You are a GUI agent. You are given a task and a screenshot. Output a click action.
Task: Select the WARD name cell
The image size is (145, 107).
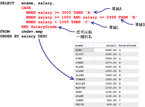coord(84,92)
